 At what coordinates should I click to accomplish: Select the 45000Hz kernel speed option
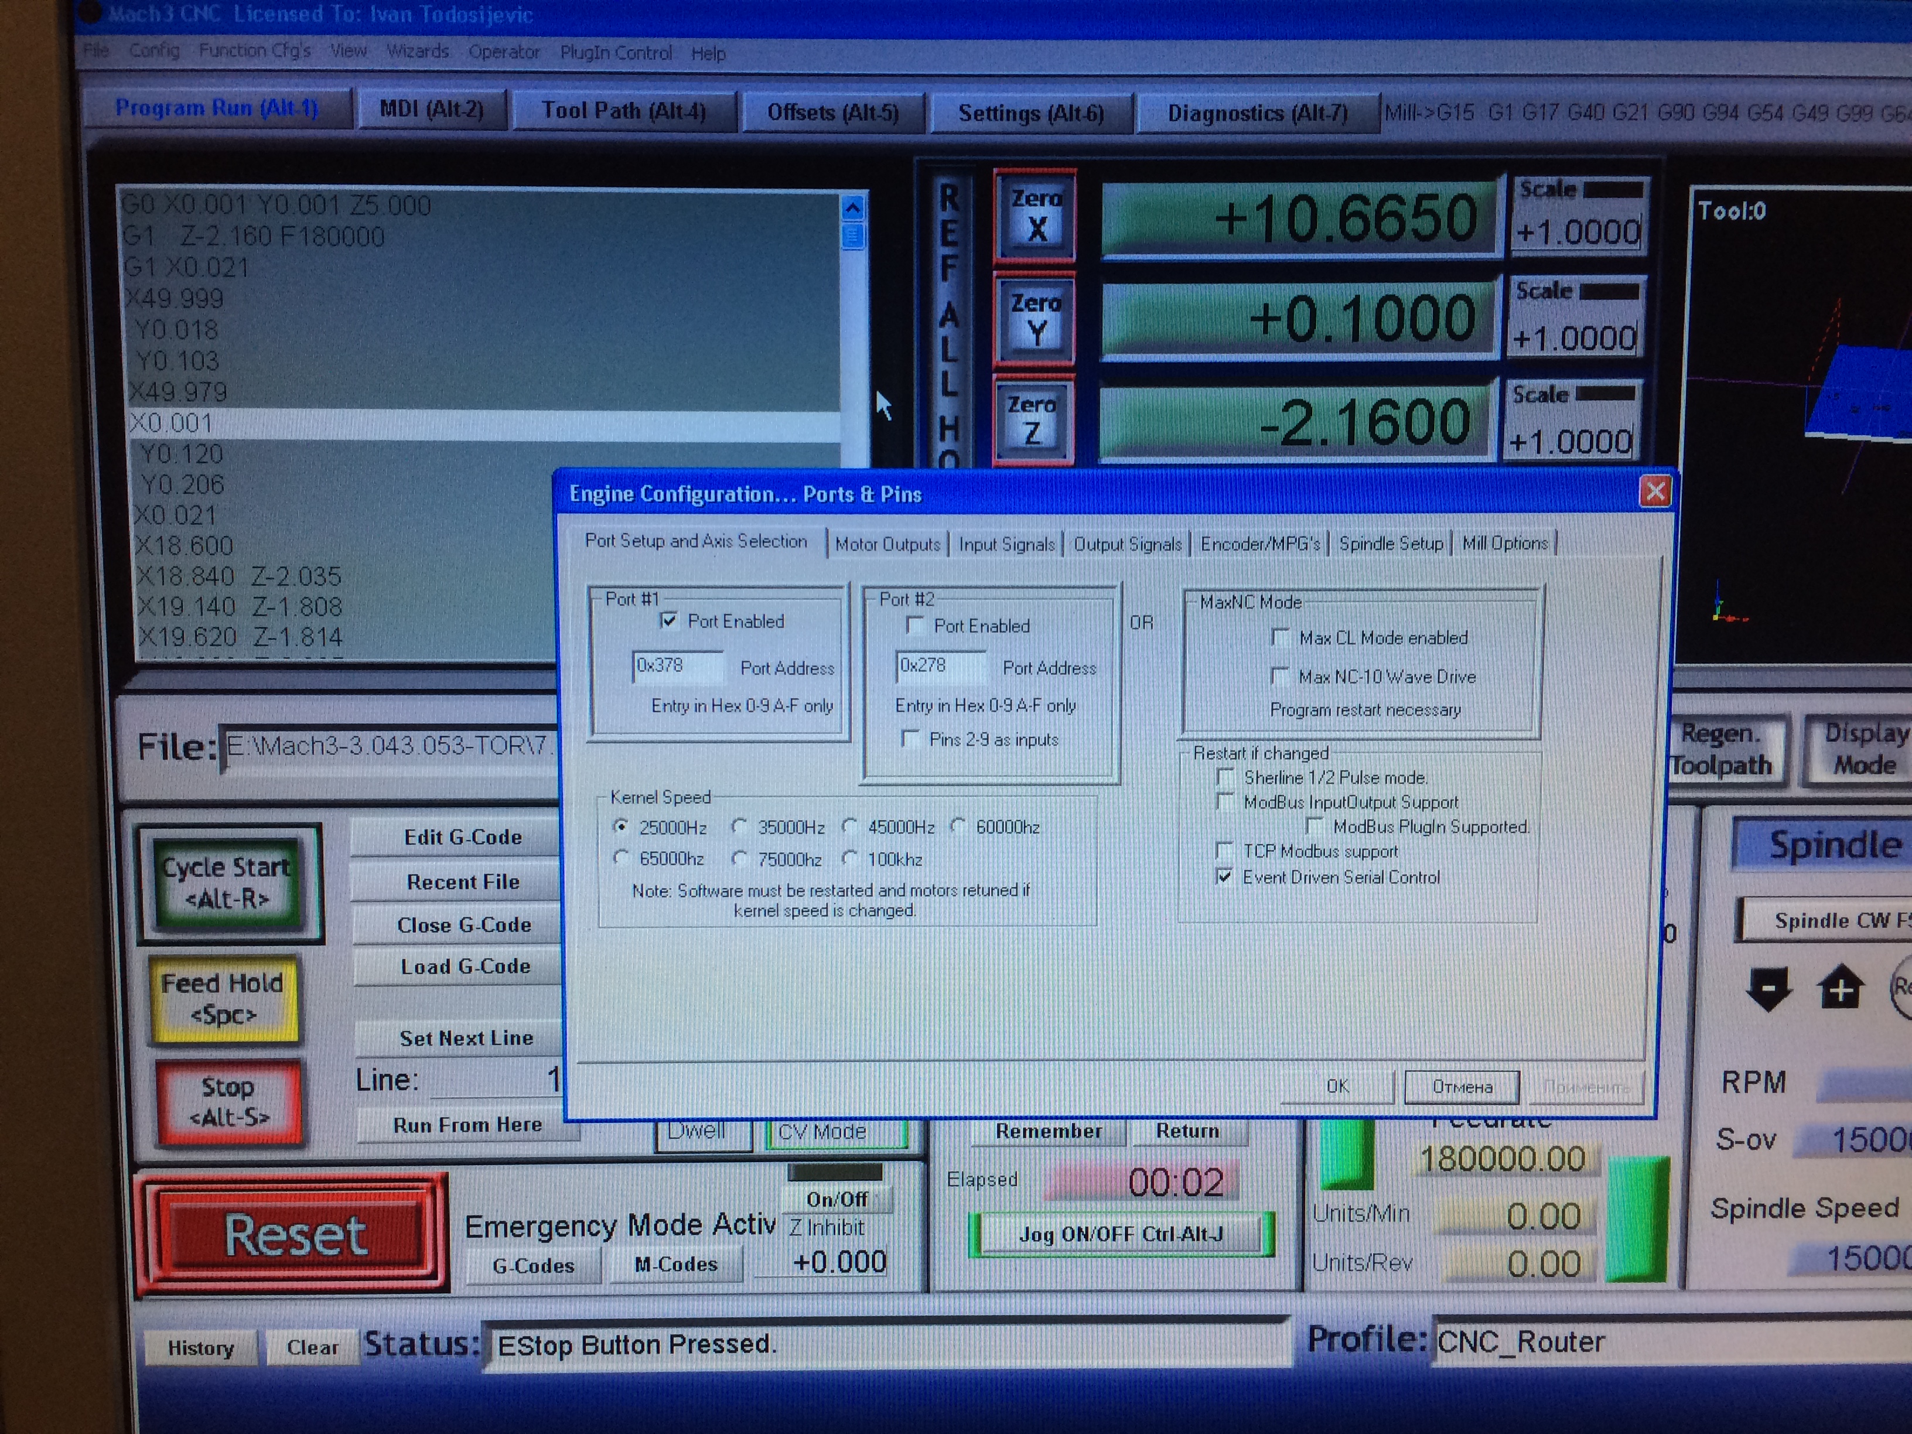tap(851, 827)
